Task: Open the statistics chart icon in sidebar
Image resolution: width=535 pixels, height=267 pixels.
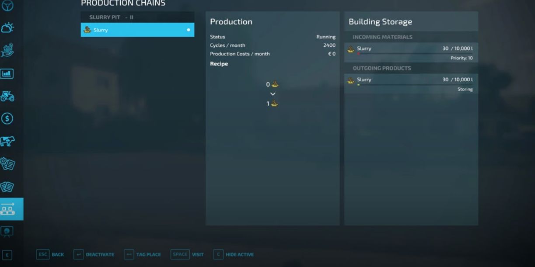Action: (7, 73)
